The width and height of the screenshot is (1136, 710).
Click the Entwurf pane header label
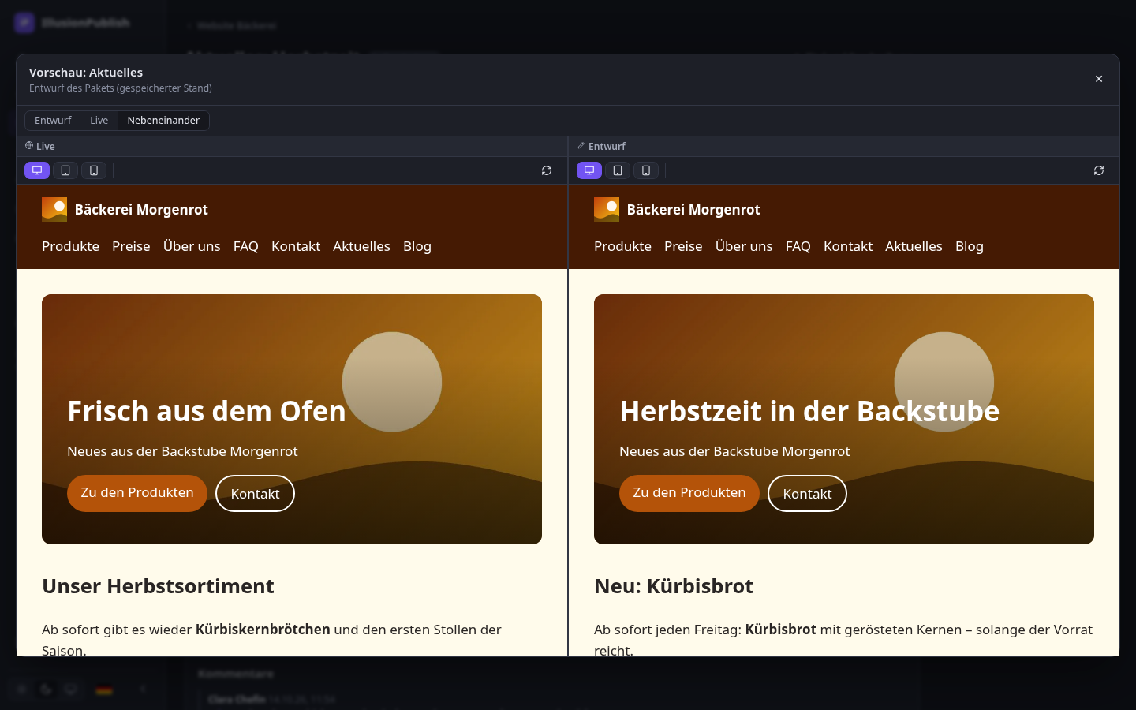click(x=601, y=146)
